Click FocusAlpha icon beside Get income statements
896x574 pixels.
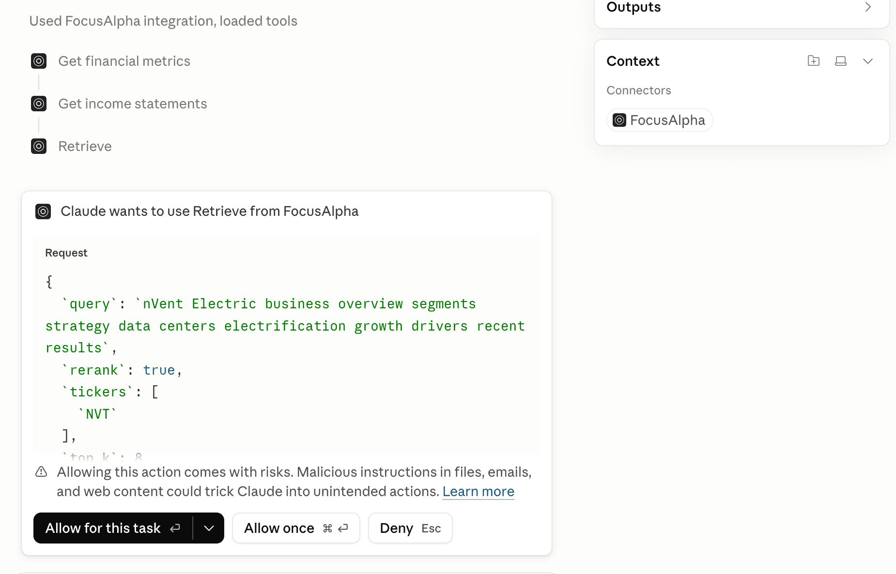pyautogui.click(x=39, y=104)
